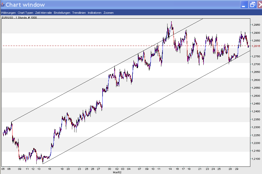This screenshot has height=174, width=262.
Task: Click the red dashed current price line
Action: click(78, 46)
